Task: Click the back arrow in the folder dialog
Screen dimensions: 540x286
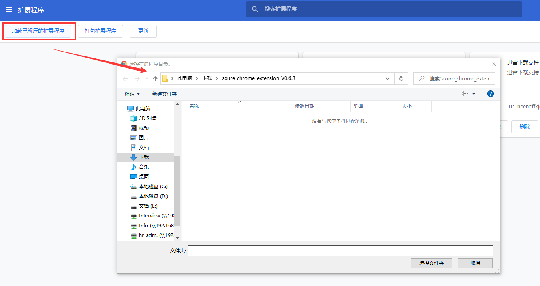Action: tap(125, 78)
